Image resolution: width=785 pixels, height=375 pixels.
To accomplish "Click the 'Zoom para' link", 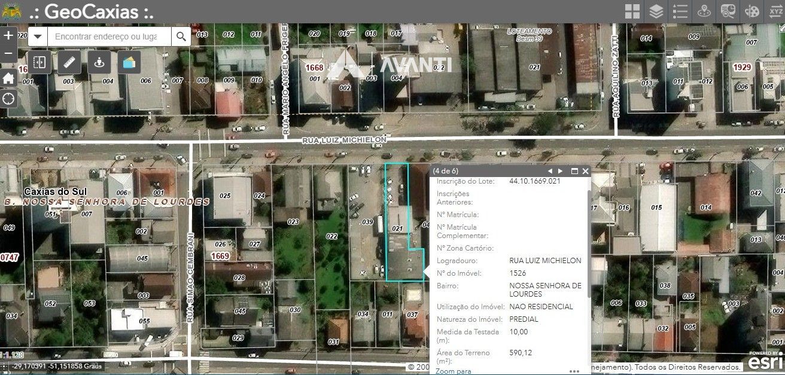I will coord(453,371).
